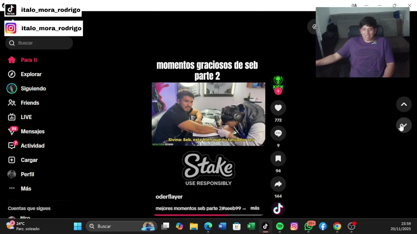The width and height of the screenshot is (417, 234).
Task: Open File Explorer from taskbar
Action: pyautogui.click(x=194, y=226)
